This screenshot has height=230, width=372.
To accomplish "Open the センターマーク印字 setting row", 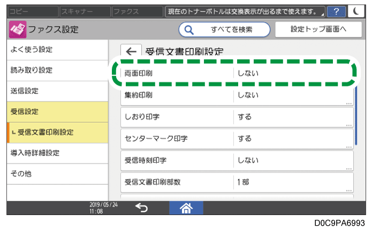I will pos(237,139).
